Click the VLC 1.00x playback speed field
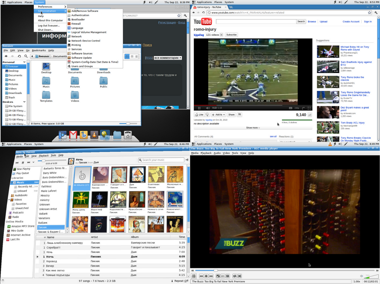This screenshot has height=284, width=380. click(x=357, y=281)
